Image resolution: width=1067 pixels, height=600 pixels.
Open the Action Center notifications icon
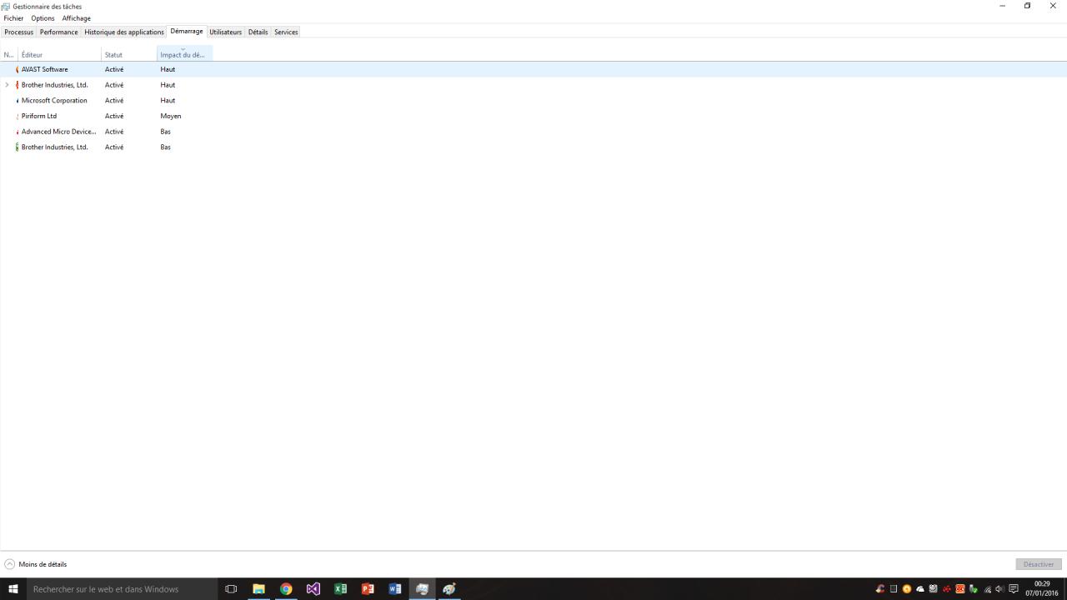1014,589
